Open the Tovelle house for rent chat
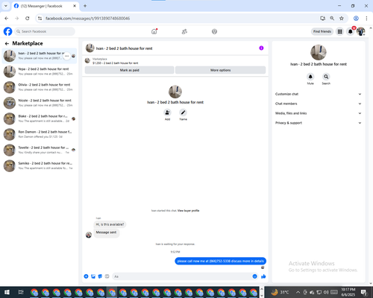 pos(40,150)
